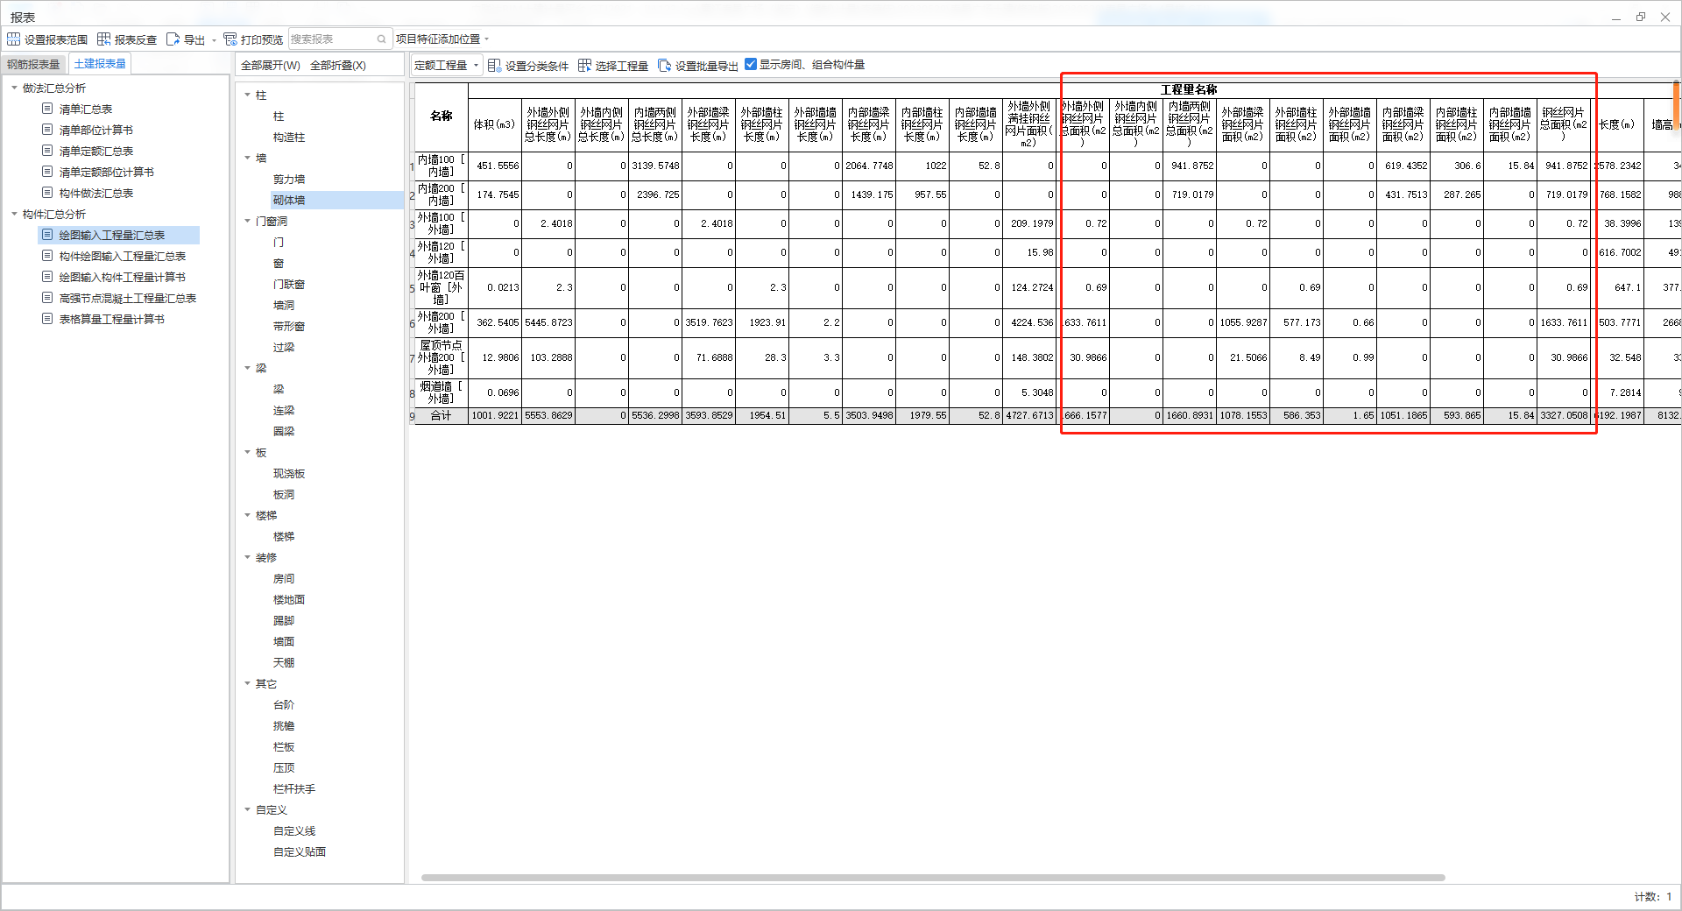Collapse the 做法汇总分析 tree node

[x=14, y=88]
